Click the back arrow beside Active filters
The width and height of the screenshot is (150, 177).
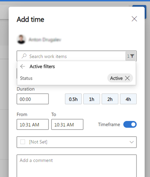[x=23, y=66]
